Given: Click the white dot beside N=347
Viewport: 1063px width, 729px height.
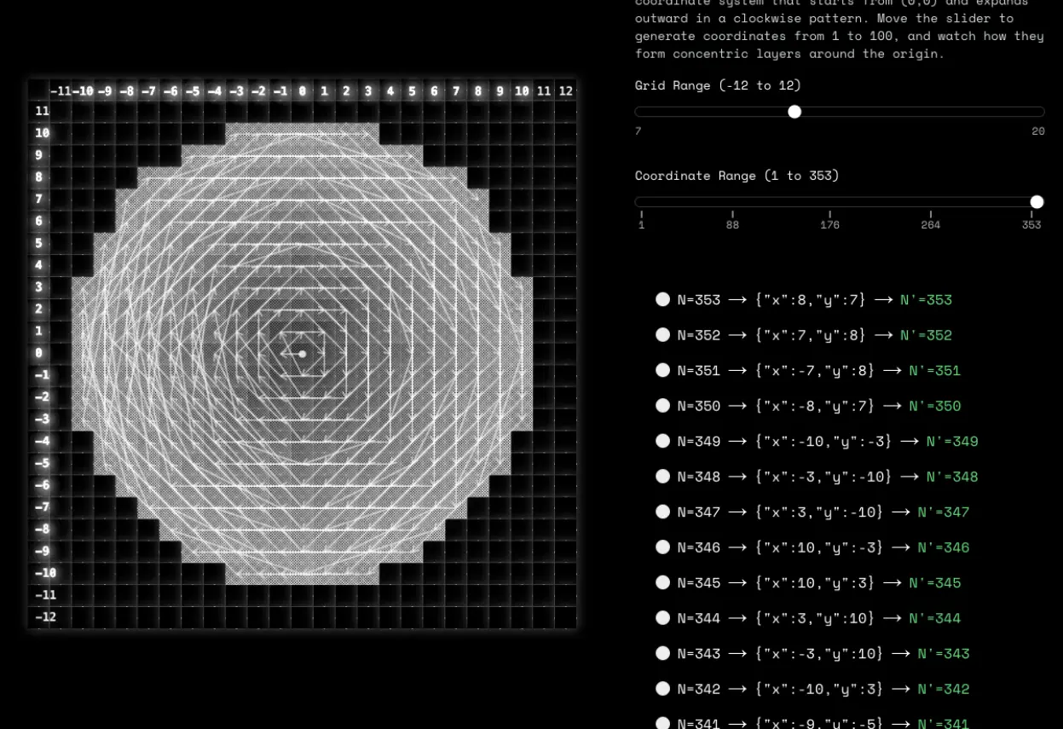Looking at the screenshot, I should (662, 512).
